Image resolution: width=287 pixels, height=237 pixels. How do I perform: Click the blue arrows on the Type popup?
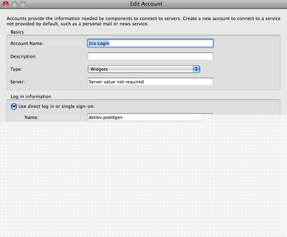coord(196,69)
